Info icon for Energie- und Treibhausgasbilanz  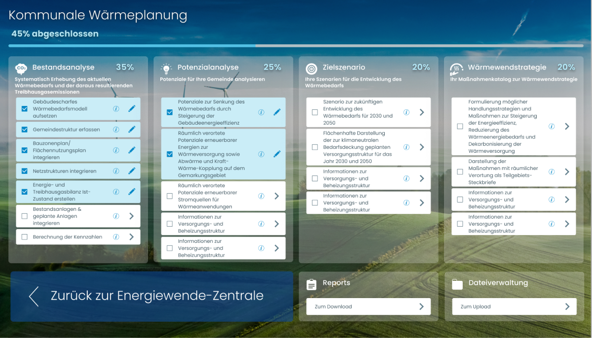[116, 192]
